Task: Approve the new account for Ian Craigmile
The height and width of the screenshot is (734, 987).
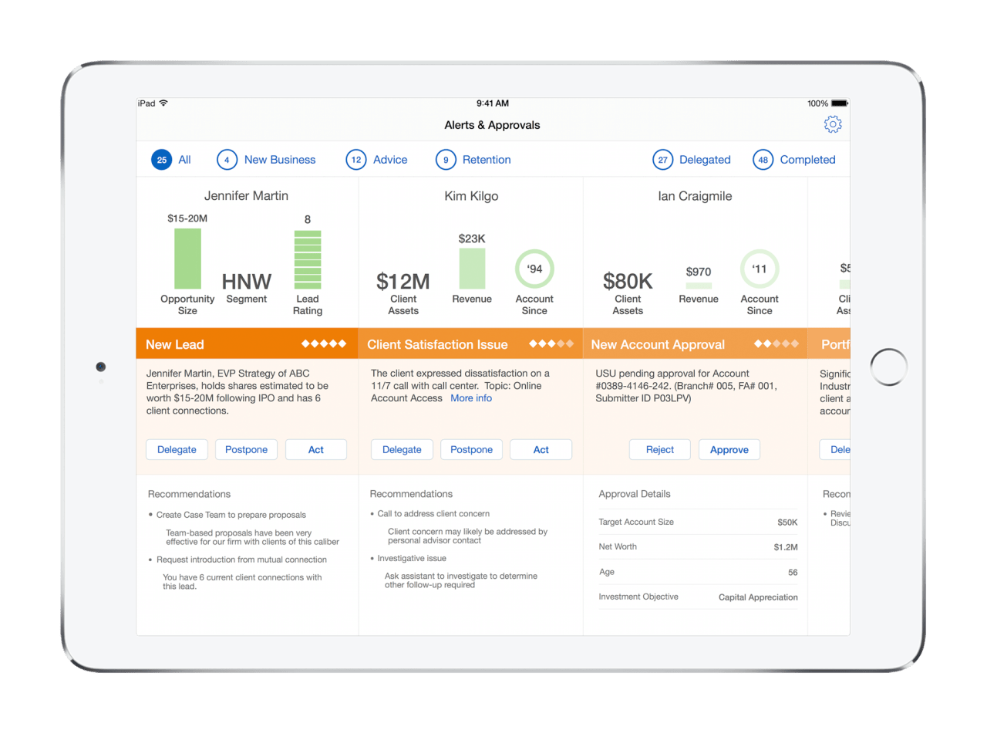Action: click(x=729, y=450)
